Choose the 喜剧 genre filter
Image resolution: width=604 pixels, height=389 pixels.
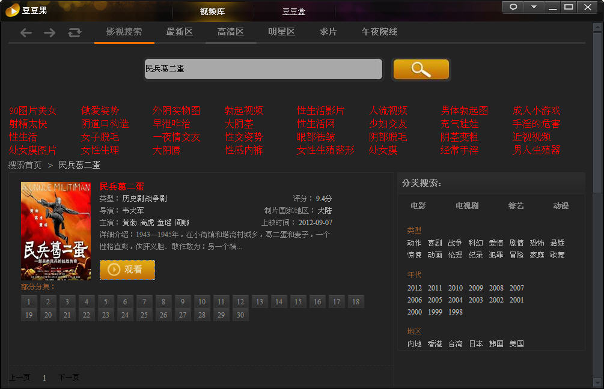(x=435, y=243)
